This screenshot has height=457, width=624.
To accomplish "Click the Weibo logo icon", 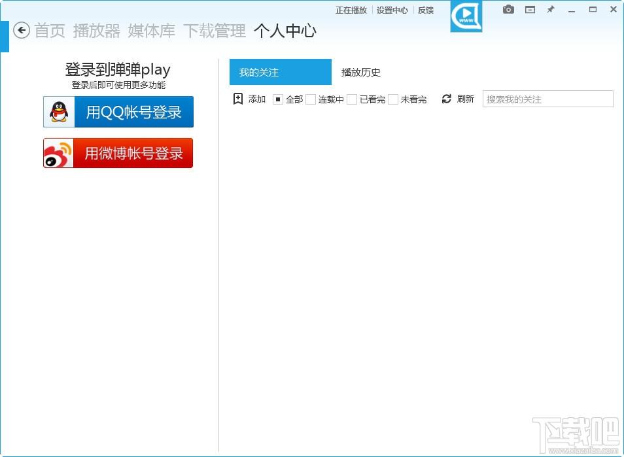I will pyautogui.click(x=58, y=153).
